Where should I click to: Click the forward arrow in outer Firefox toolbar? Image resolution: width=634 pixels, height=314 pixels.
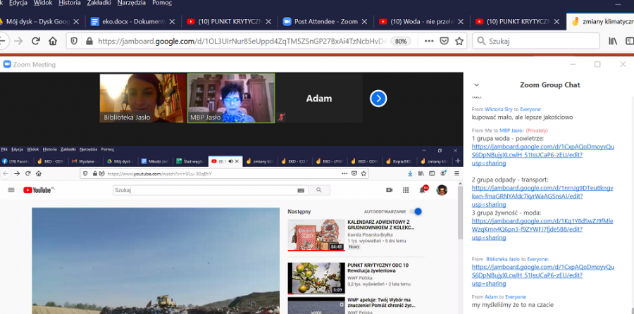(x=18, y=41)
